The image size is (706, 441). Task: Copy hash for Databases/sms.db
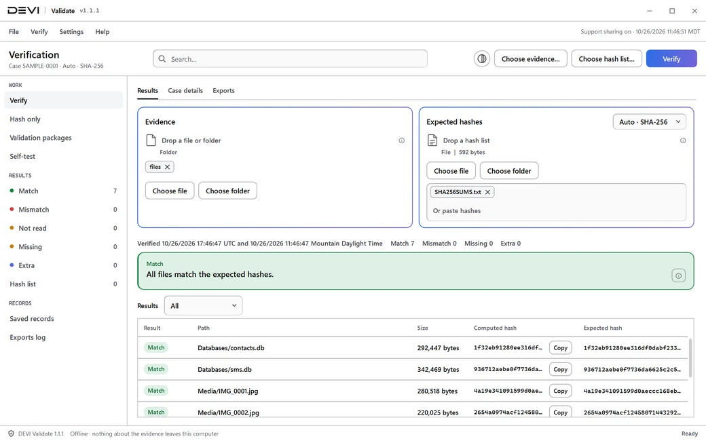pyautogui.click(x=561, y=370)
